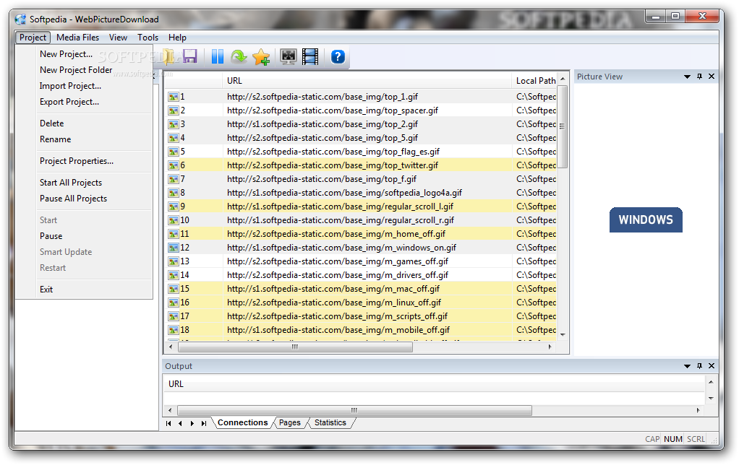
Task: Click the image icon in row 18
Action: click(174, 330)
